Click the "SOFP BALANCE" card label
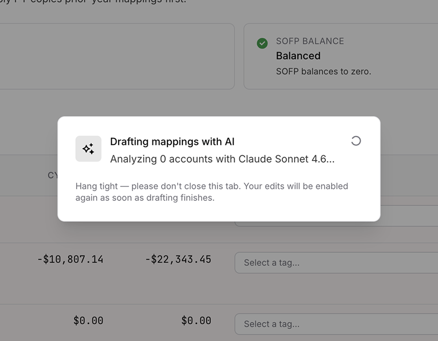The height and width of the screenshot is (341, 438). coord(310,41)
